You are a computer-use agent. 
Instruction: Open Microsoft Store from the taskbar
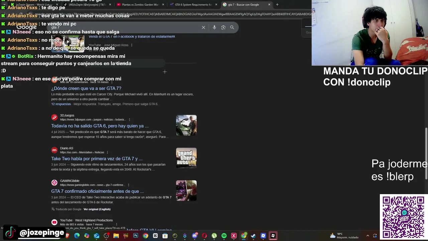point(165,236)
